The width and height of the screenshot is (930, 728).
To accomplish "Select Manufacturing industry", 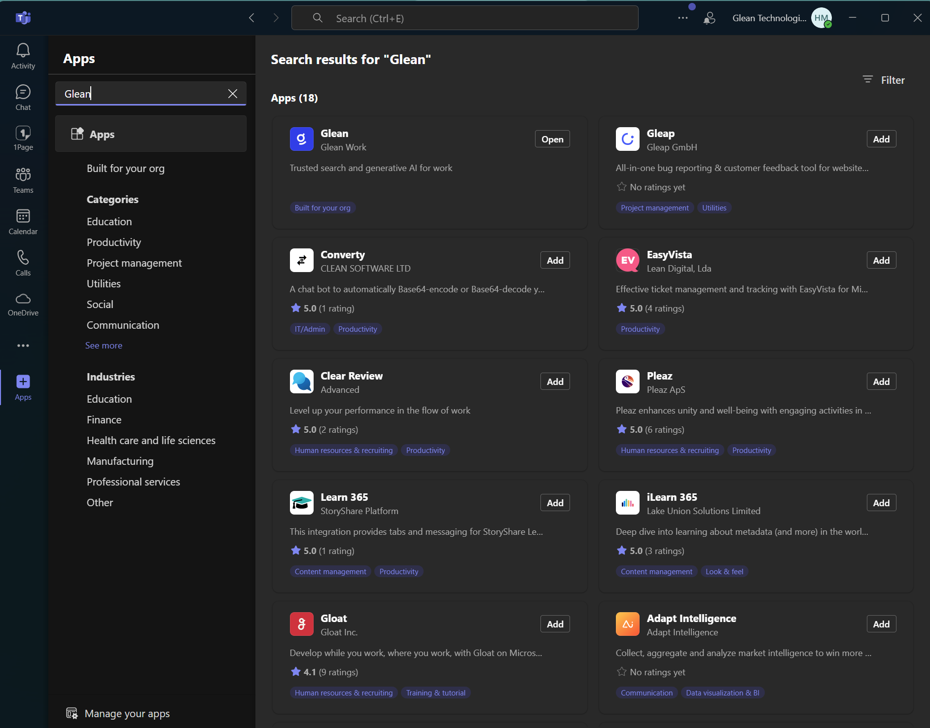I will click(x=120, y=461).
